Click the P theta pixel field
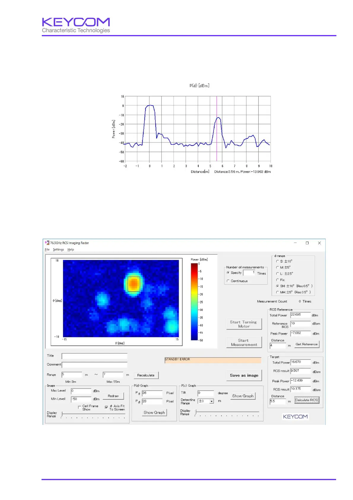Viewport: 353px width, 500px height. [x=152, y=393]
